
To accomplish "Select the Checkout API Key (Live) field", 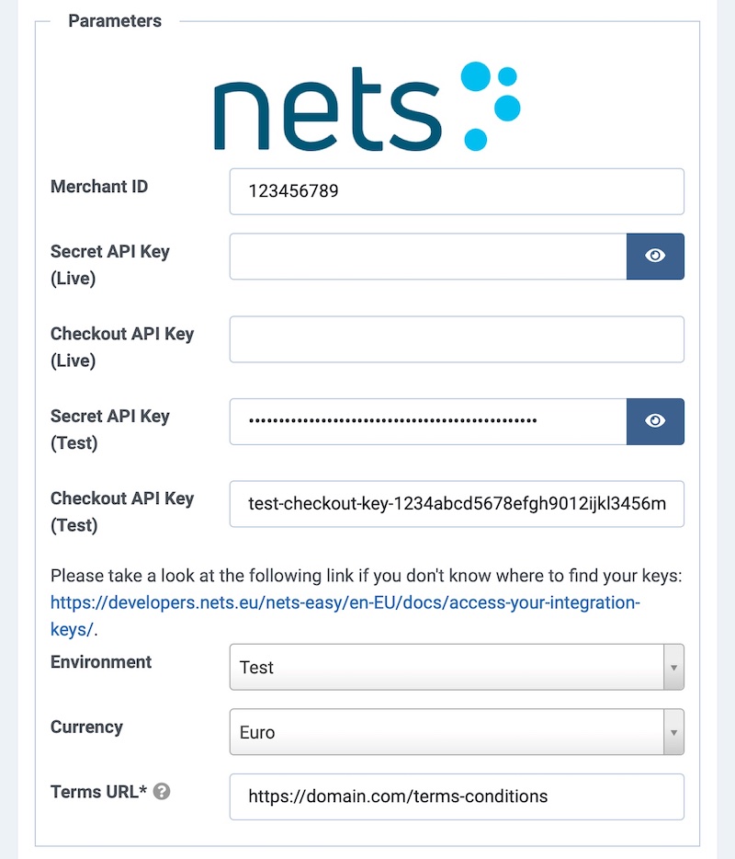I will click(457, 339).
